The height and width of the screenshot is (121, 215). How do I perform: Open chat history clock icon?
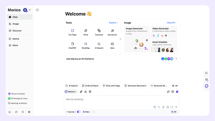[x=173, y=92]
